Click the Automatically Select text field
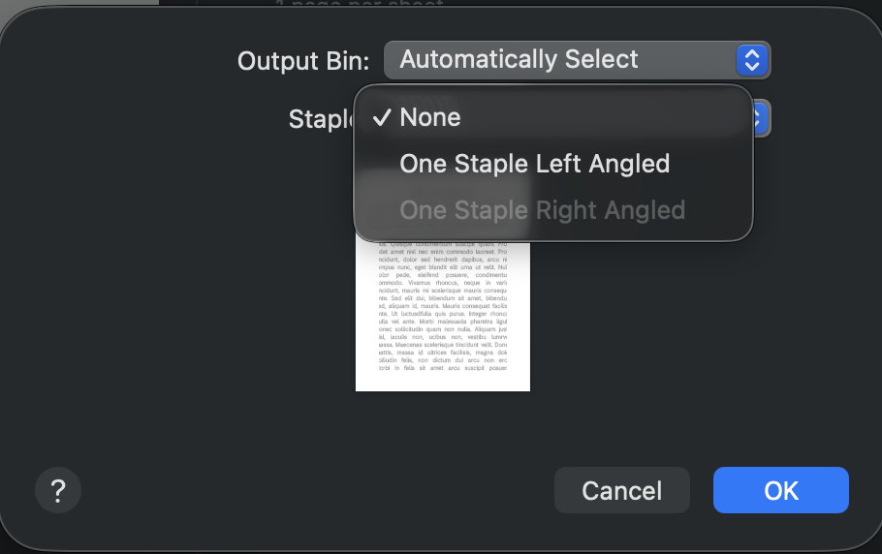This screenshot has height=554, width=882. click(519, 59)
